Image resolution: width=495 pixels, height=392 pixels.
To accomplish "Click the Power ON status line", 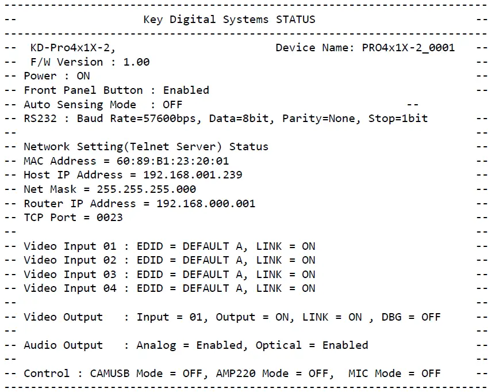I will tap(56, 76).
